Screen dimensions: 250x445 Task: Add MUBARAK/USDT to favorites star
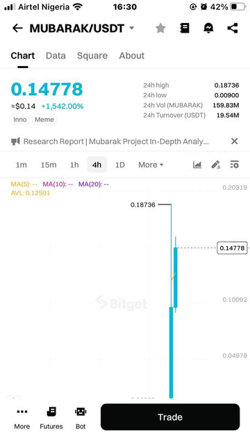click(160, 28)
